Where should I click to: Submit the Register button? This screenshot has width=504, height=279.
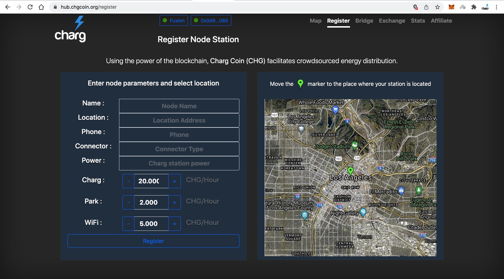(153, 241)
